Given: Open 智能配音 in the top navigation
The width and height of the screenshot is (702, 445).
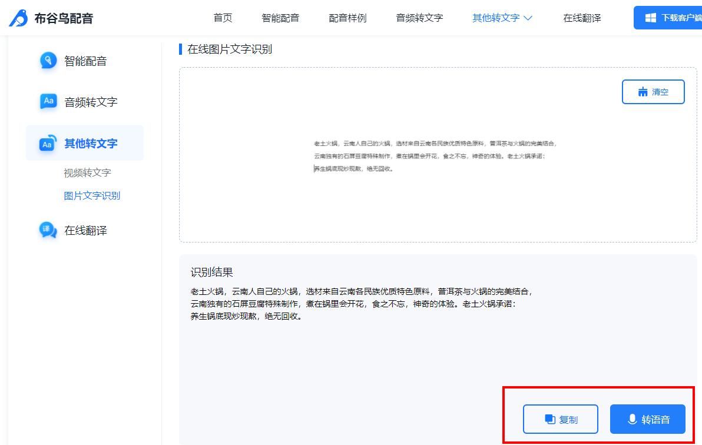Looking at the screenshot, I should click(280, 18).
